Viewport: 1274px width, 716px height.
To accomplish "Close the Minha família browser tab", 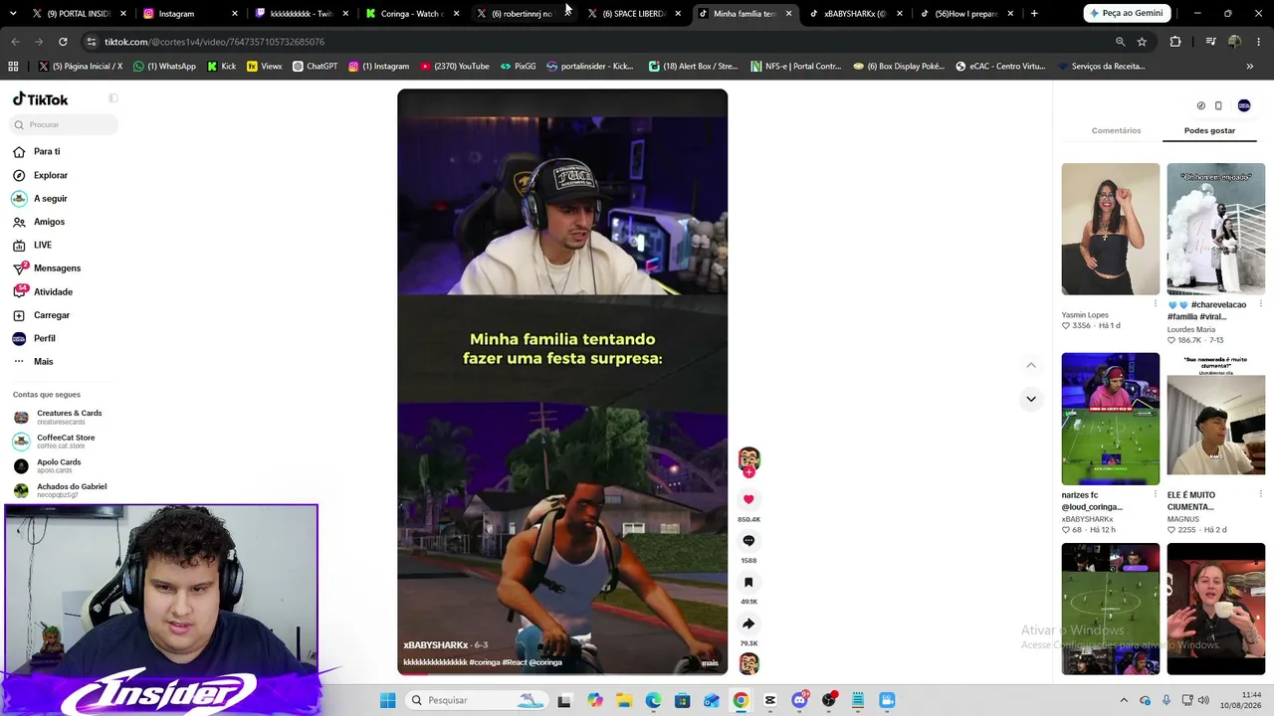I will (788, 14).
